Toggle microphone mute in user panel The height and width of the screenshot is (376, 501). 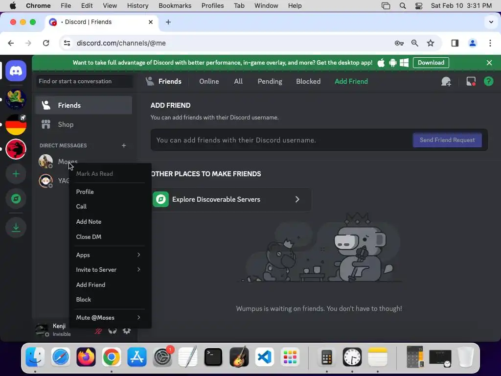(x=98, y=330)
